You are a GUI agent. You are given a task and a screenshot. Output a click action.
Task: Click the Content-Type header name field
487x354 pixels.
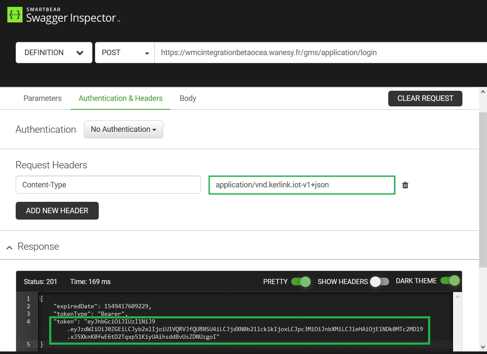(x=108, y=185)
